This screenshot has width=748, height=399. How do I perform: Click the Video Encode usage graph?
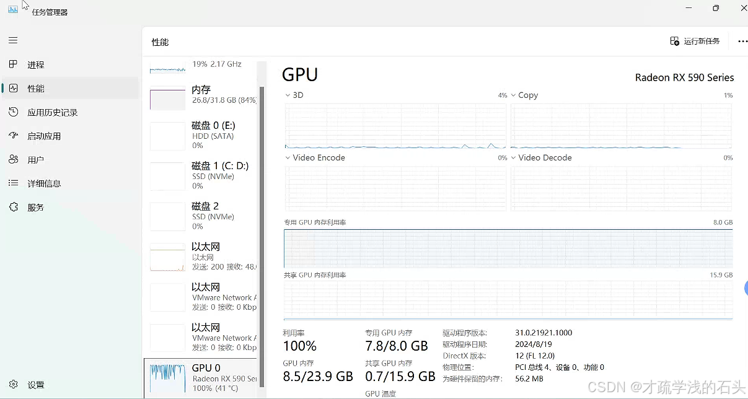coord(395,188)
